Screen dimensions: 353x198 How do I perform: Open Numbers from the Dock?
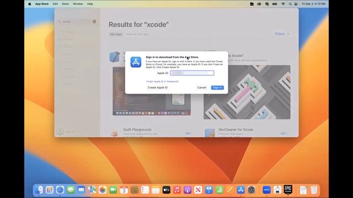pos(220,190)
